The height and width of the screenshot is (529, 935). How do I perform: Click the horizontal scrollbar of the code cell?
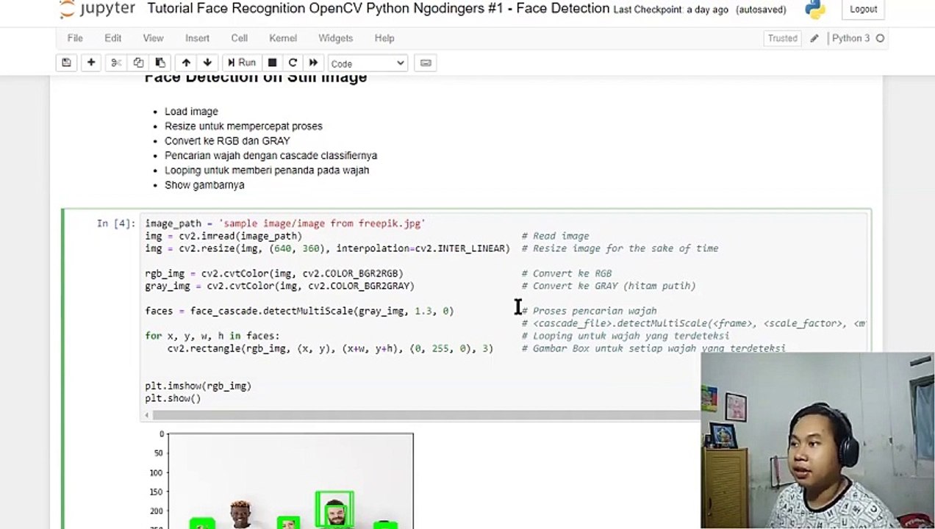(426, 416)
